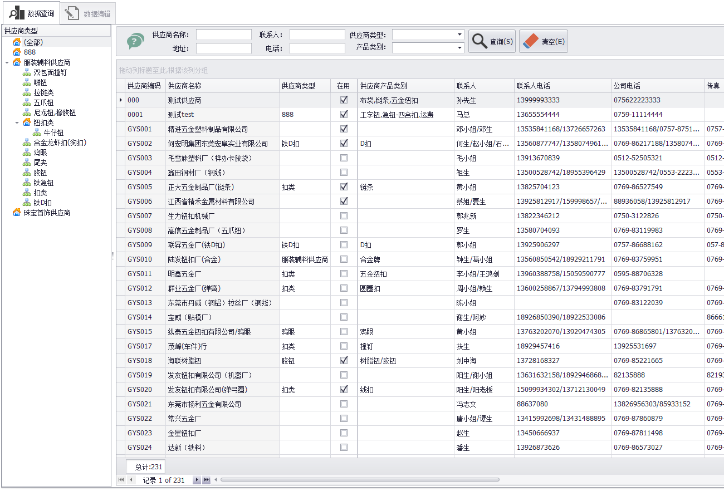
Task: Click the 钮扣类 house icon
Action: coord(27,122)
